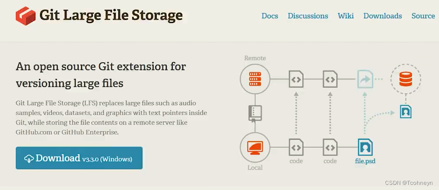Image resolution: width=439 pixels, height=190 pixels.
Task: Click the file.psd label
Action: (365, 161)
